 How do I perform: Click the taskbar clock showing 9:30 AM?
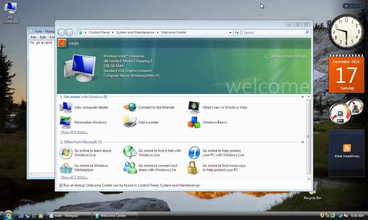[357, 216]
